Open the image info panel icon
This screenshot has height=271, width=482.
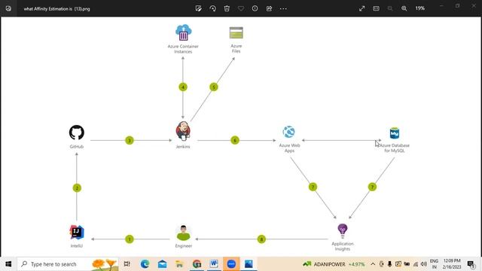255,8
